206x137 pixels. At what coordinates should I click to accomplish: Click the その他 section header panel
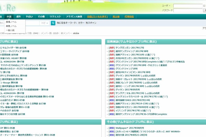point(156,122)
